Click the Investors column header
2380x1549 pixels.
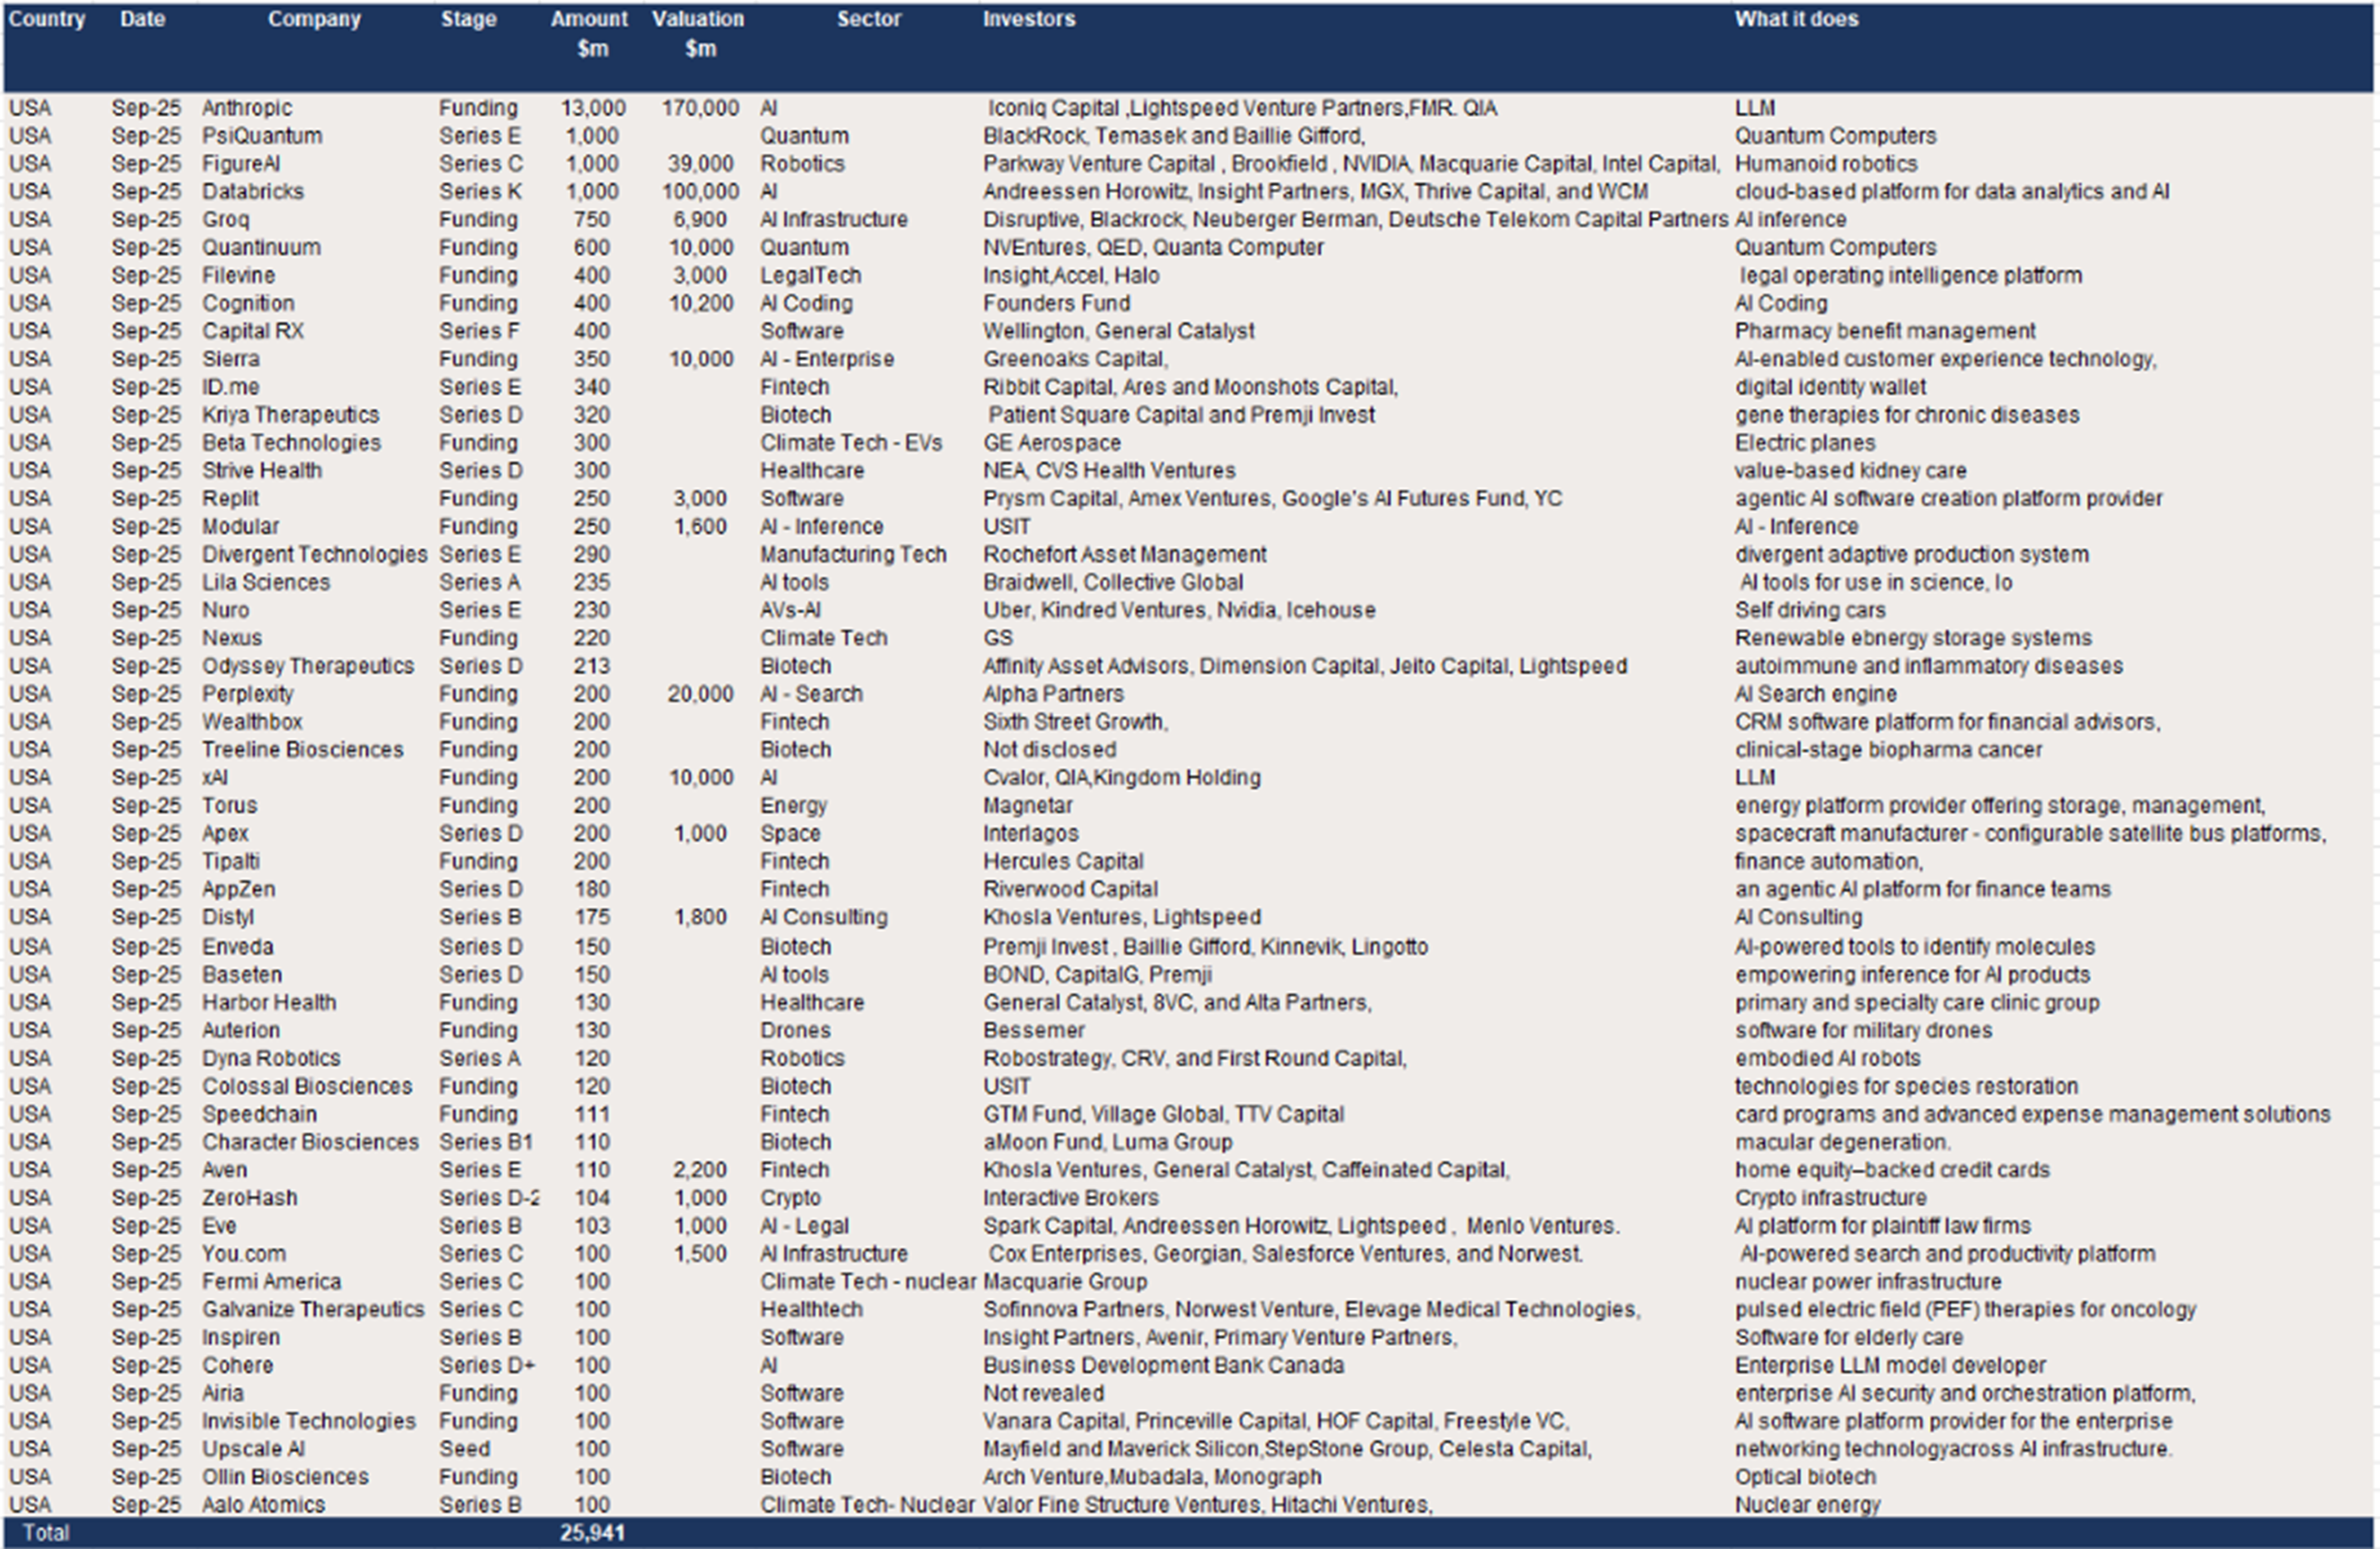coord(1029,19)
